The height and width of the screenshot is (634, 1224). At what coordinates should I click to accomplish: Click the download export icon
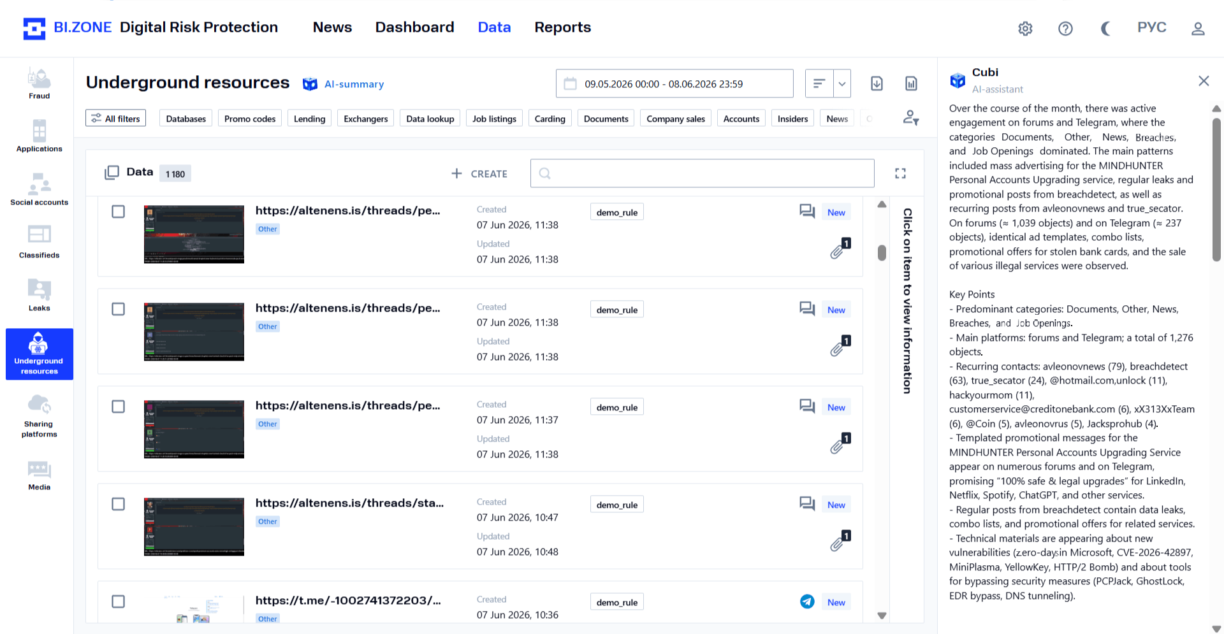(x=877, y=83)
